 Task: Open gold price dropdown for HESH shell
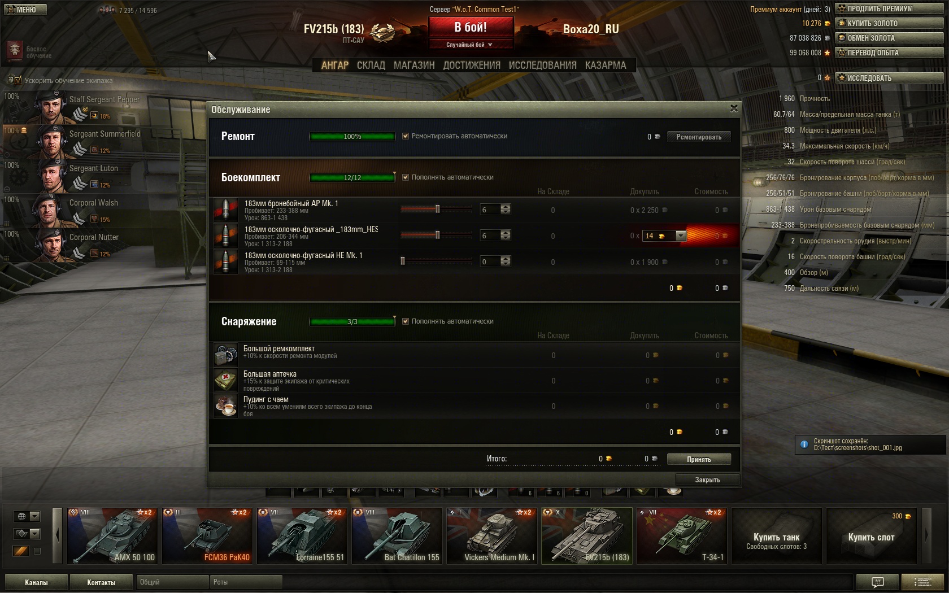tap(681, 236)
